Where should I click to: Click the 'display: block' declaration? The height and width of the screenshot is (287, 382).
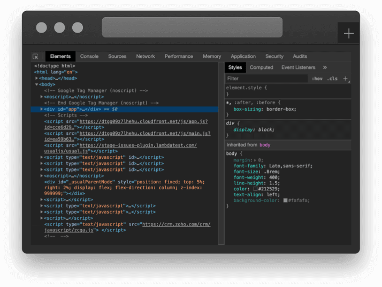(x=254, y=129)
